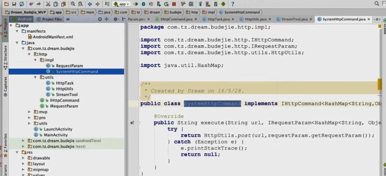Click the Save All toolbar icon

click(x=14, y=4)
